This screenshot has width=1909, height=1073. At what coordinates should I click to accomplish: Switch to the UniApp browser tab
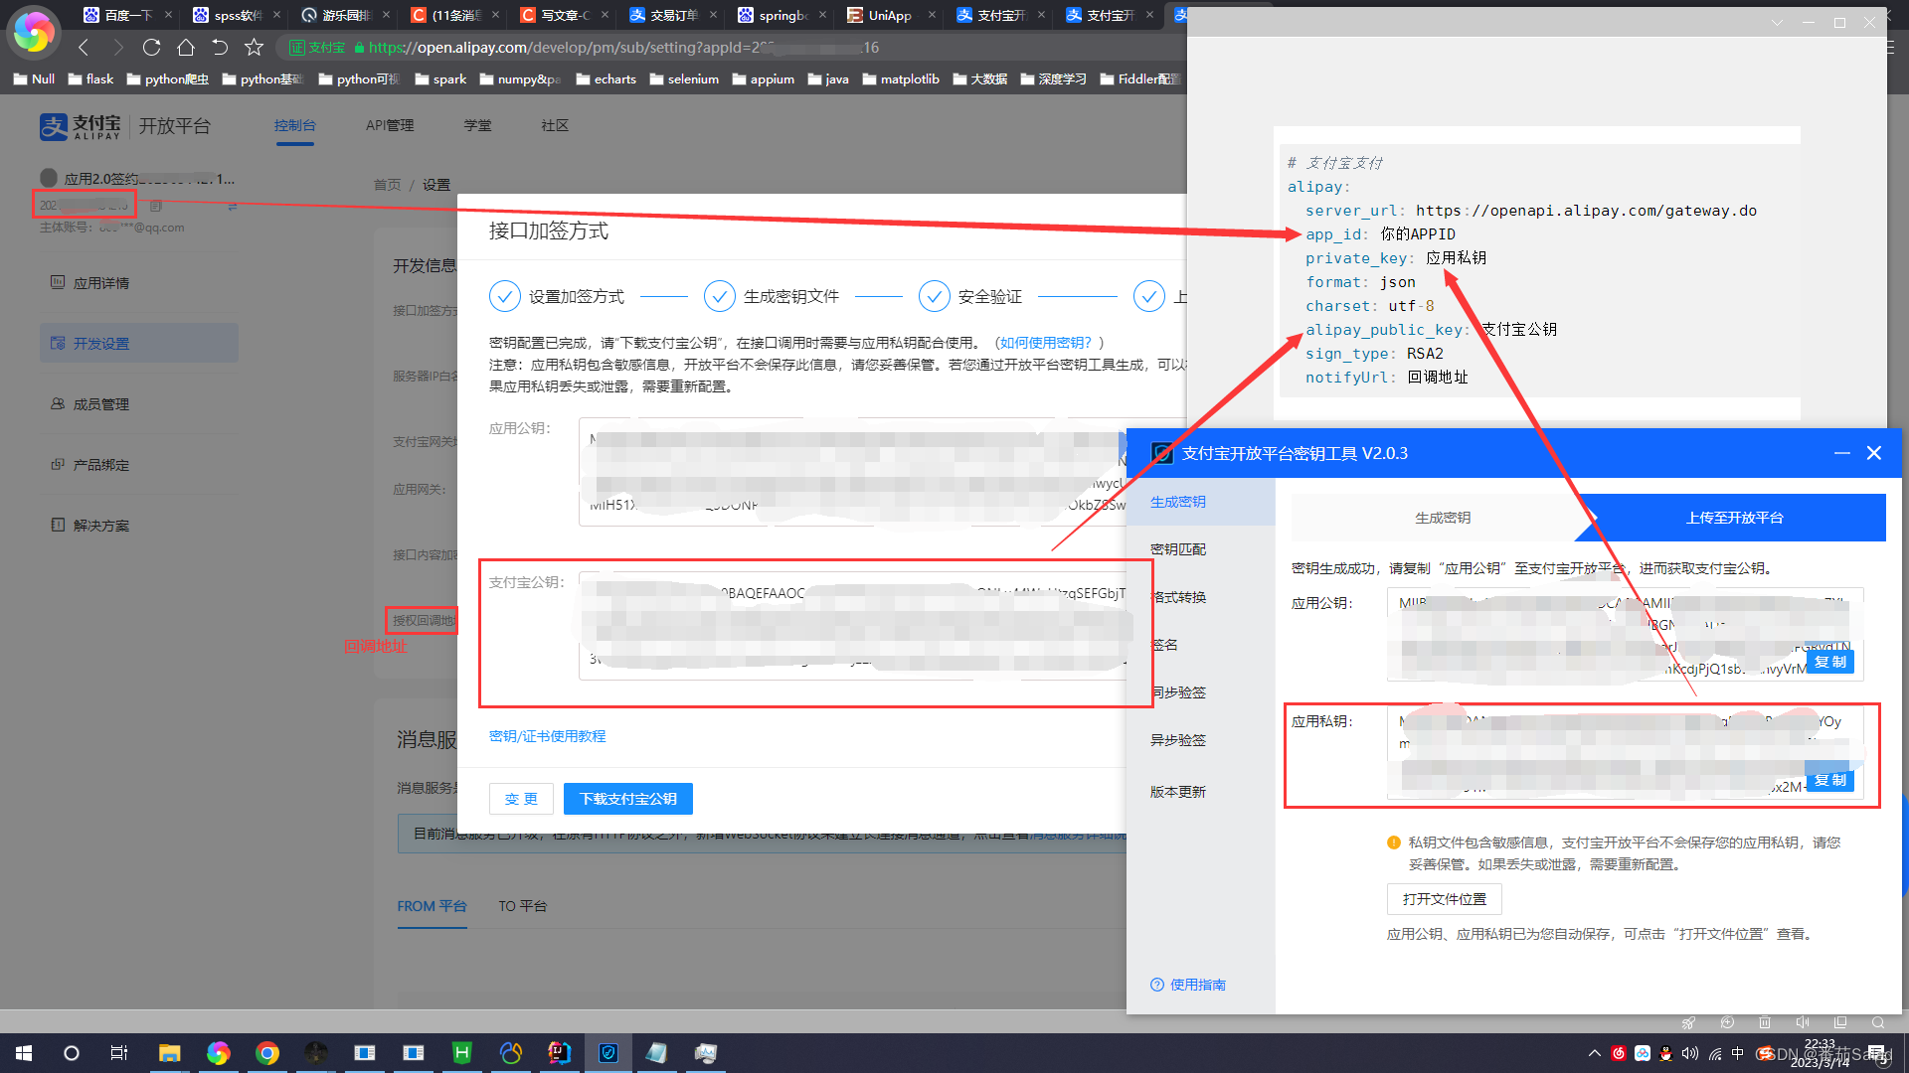tap(880, 15)
